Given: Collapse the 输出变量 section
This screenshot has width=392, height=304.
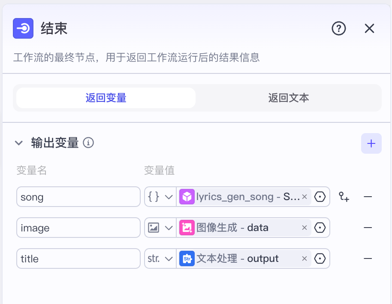Looking at the screenshot, I should click(19, 143).
